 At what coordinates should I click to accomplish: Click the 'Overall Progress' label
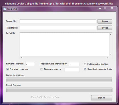(13, 85)
